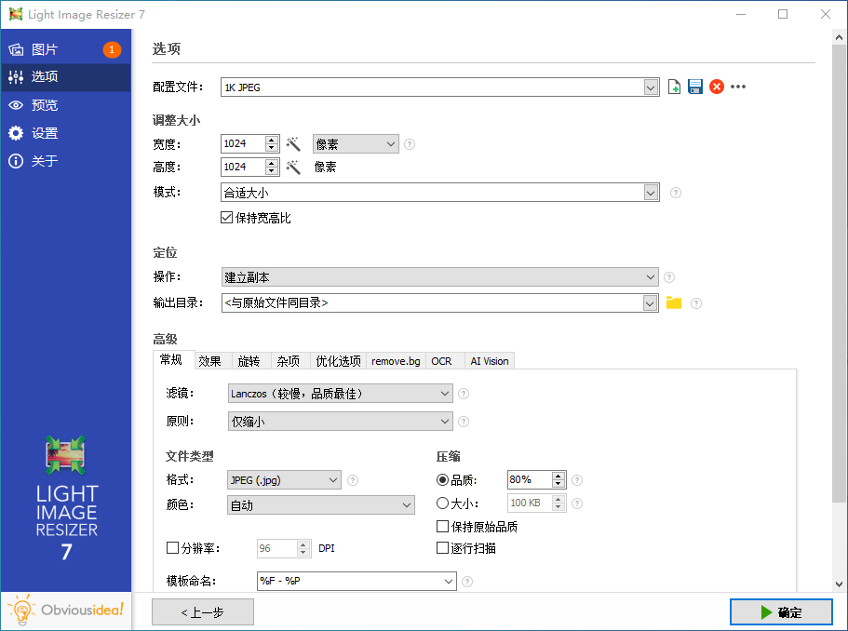The width and height of the screenshot is (848, 631).
Task: Enable the 保持原始品质 checkbox
Action: tap(442, 527)
